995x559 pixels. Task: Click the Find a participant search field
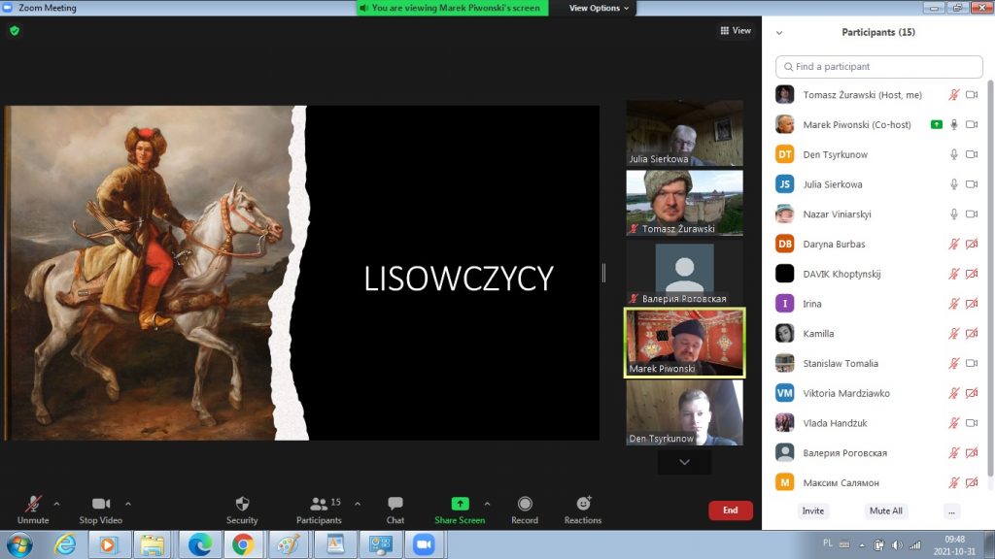[x=879, y=67]
